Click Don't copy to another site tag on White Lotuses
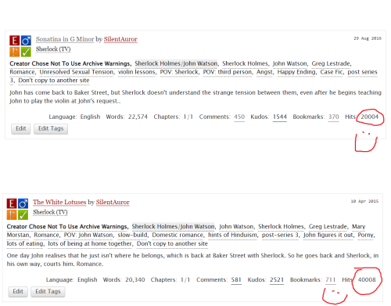The width and height of the screenshot is (391, 306). click(x=172, y=243)
